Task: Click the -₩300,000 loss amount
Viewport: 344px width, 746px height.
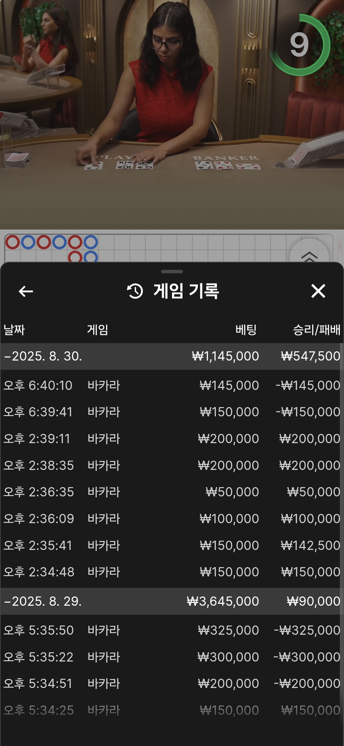Action: point(307,657)
